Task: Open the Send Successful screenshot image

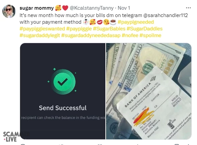Action: coord(63,91)
